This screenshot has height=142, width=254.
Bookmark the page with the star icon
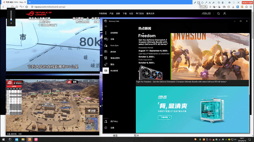coord(27,7)
